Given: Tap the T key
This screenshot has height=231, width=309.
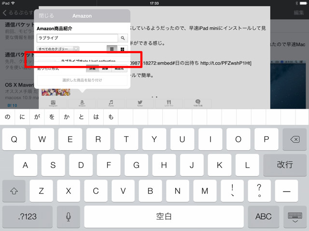Looking at the screenshot, I should click(x=126, y=139).
